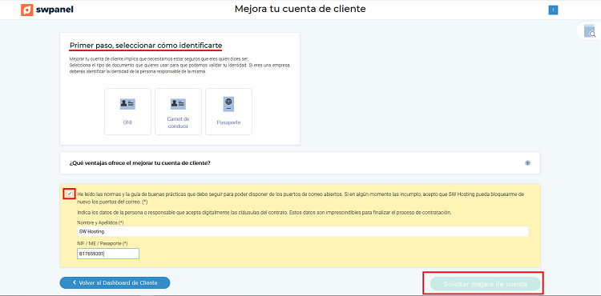Click 'Primer paso, seleccionar cómo identificarte' heading
This screenshot has height=296, width=601.
coord(146,46)
